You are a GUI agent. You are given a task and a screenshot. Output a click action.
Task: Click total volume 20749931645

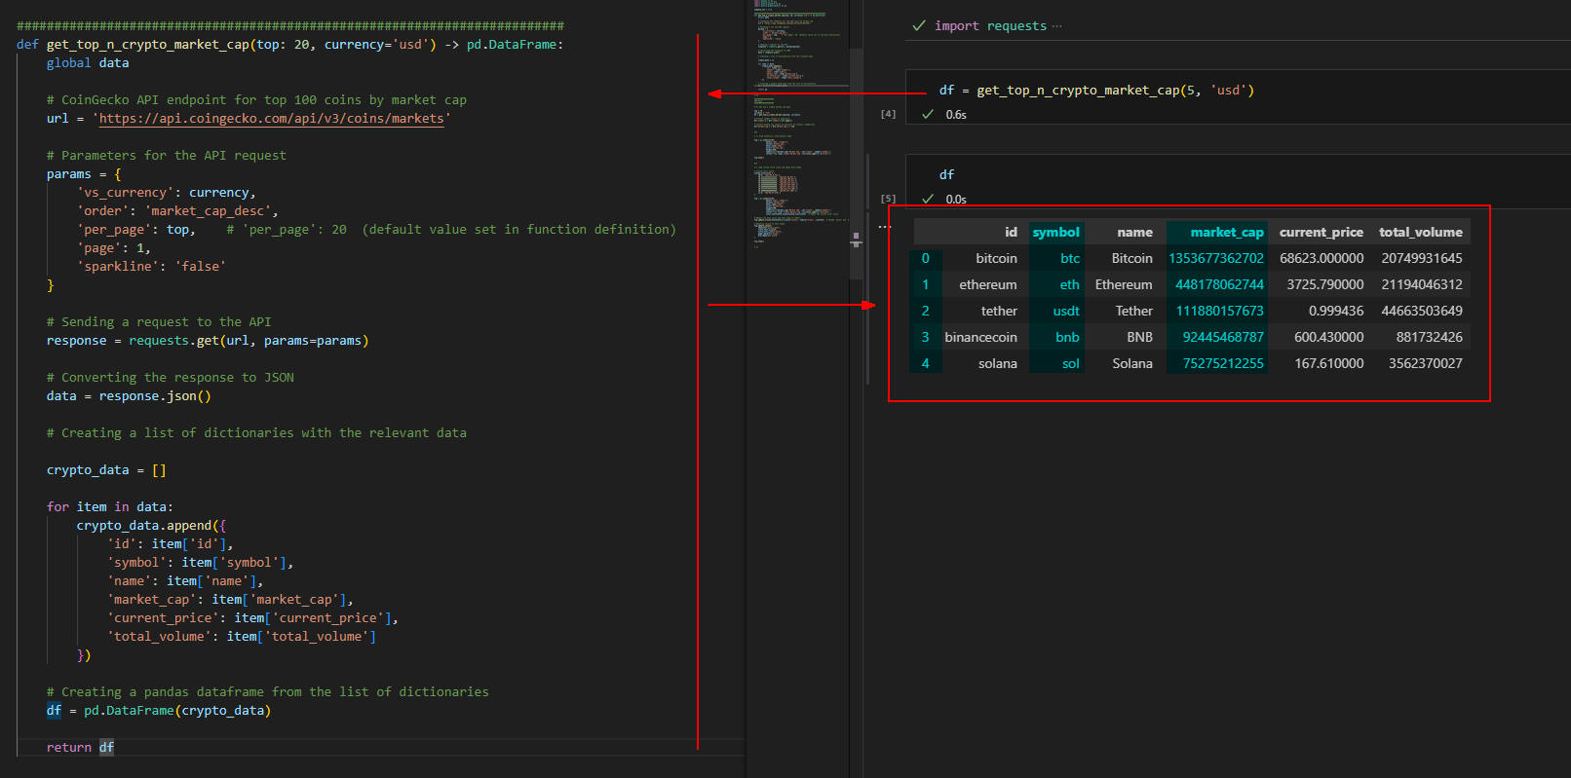pyautogui.click(x=1422, y=258)
